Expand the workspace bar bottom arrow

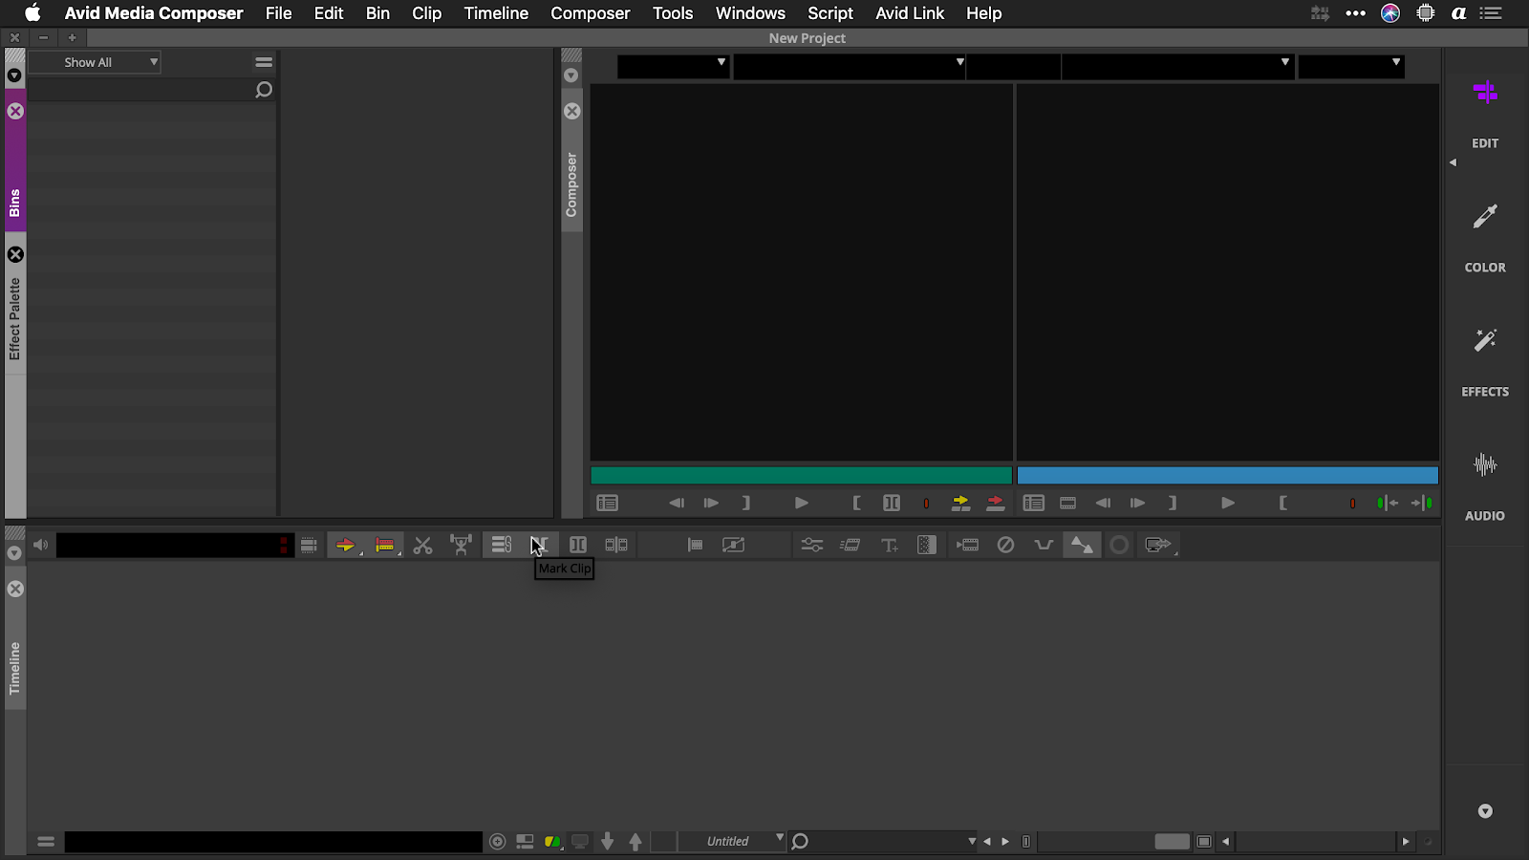(x=1485, y=811)
